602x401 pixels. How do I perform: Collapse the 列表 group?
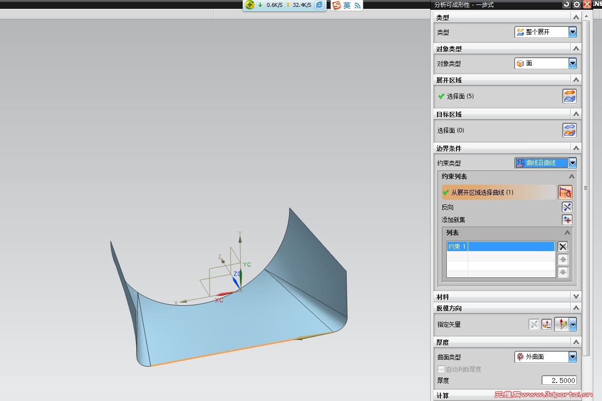point(567,233)
